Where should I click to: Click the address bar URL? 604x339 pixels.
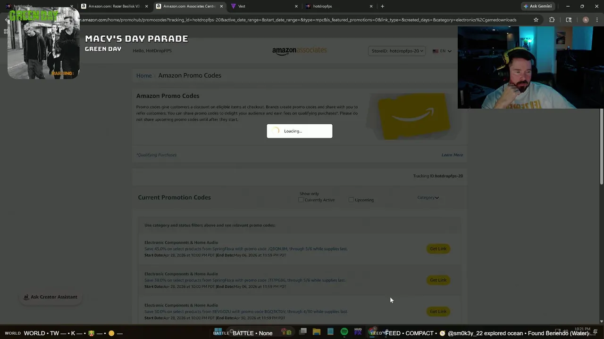pos(297,20)
